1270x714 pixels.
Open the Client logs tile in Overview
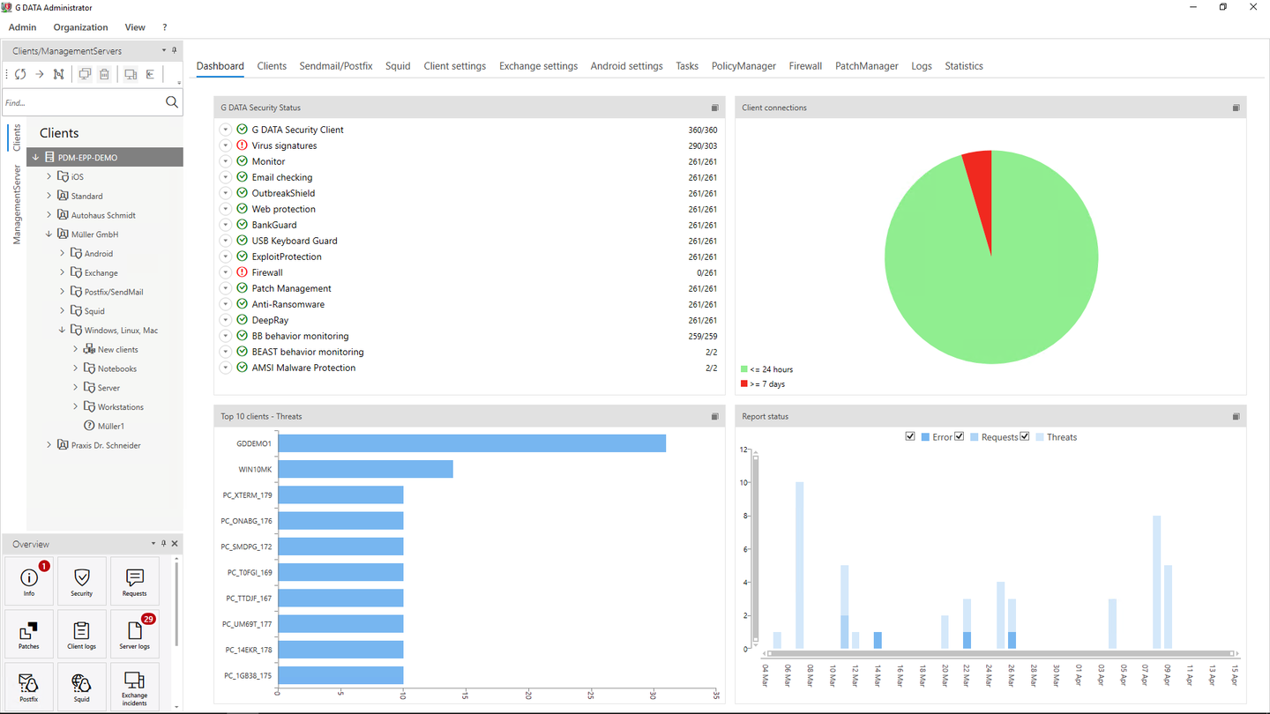[x=82, y=634]
